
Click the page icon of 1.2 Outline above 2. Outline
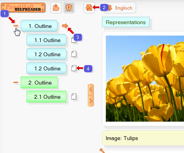(x=74, y=68)
